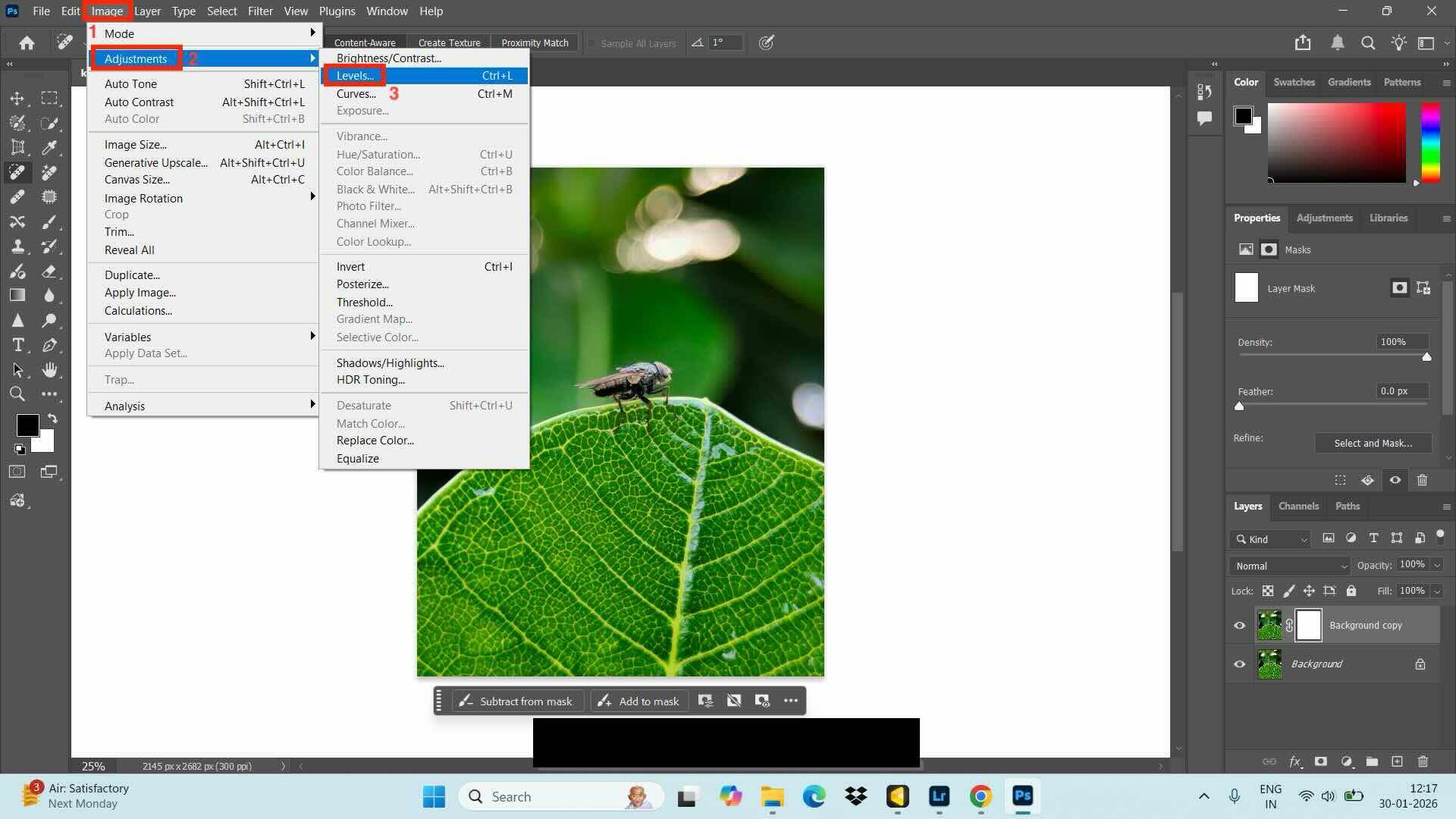Image resolution: width=1456 pixels, height=819 pixels.
Task: Select the Gradient tool
Action: (17, 295)
